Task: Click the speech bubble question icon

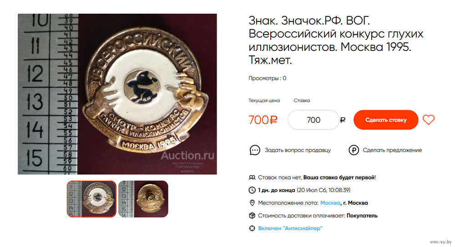Action: (x=255, y=150)
